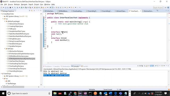
Task: Open File Explorer from the taskbar
Action: [55, 93]
